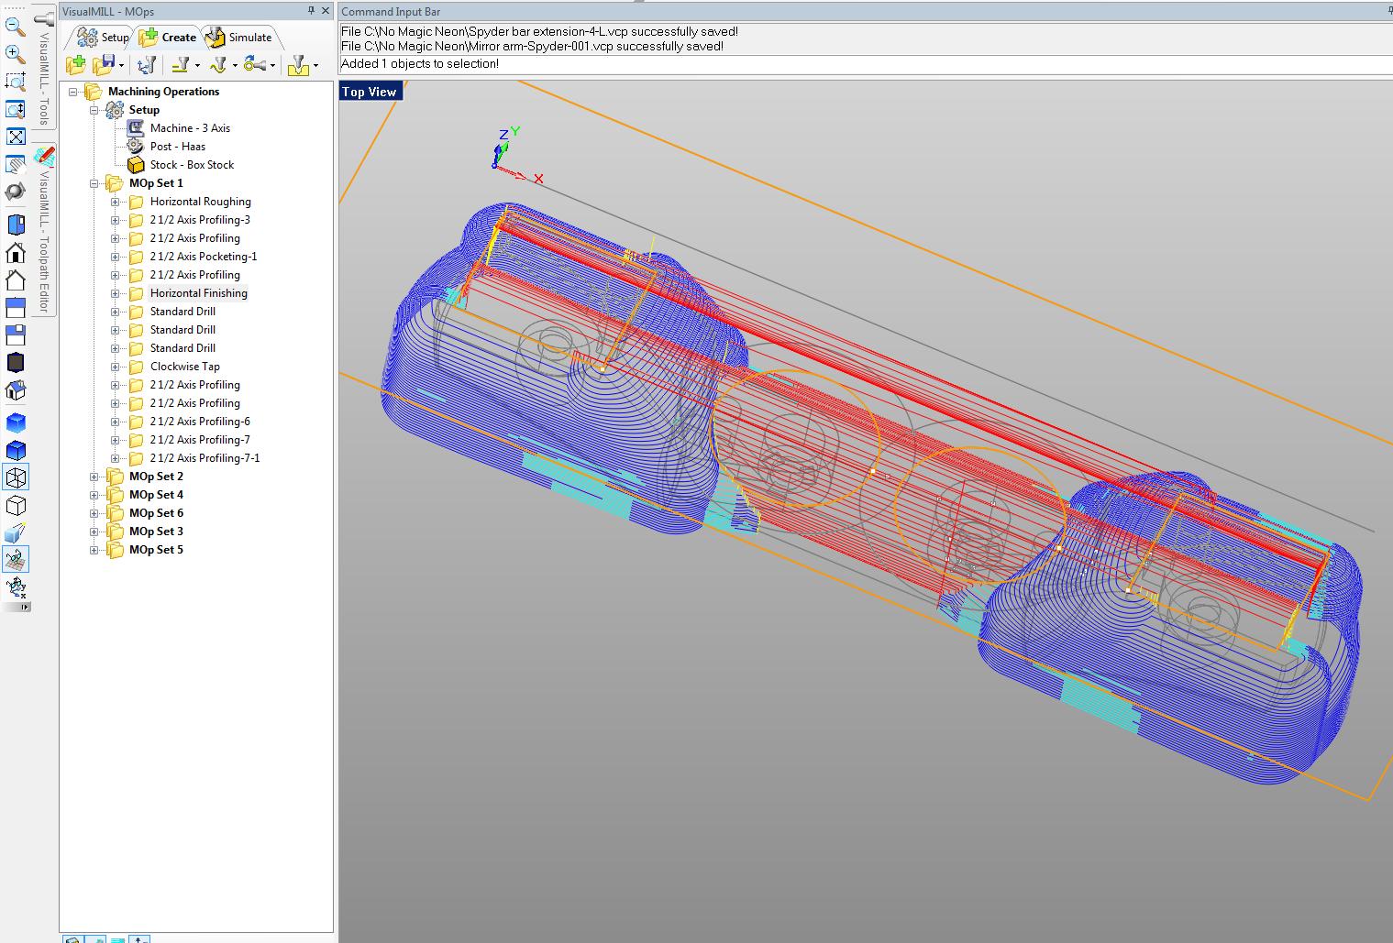
Task: Click the zoom out magnifier icon
Action: click(16, 27)
